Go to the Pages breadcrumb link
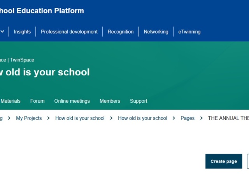This screenshot has width=249, height=175. coord(188,118)
